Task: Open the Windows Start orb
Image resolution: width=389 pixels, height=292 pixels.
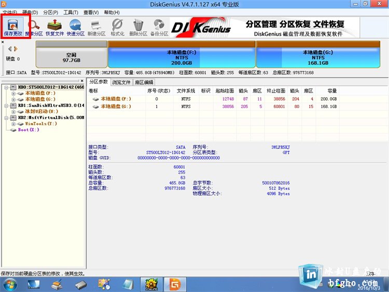Action: point(10,285)
